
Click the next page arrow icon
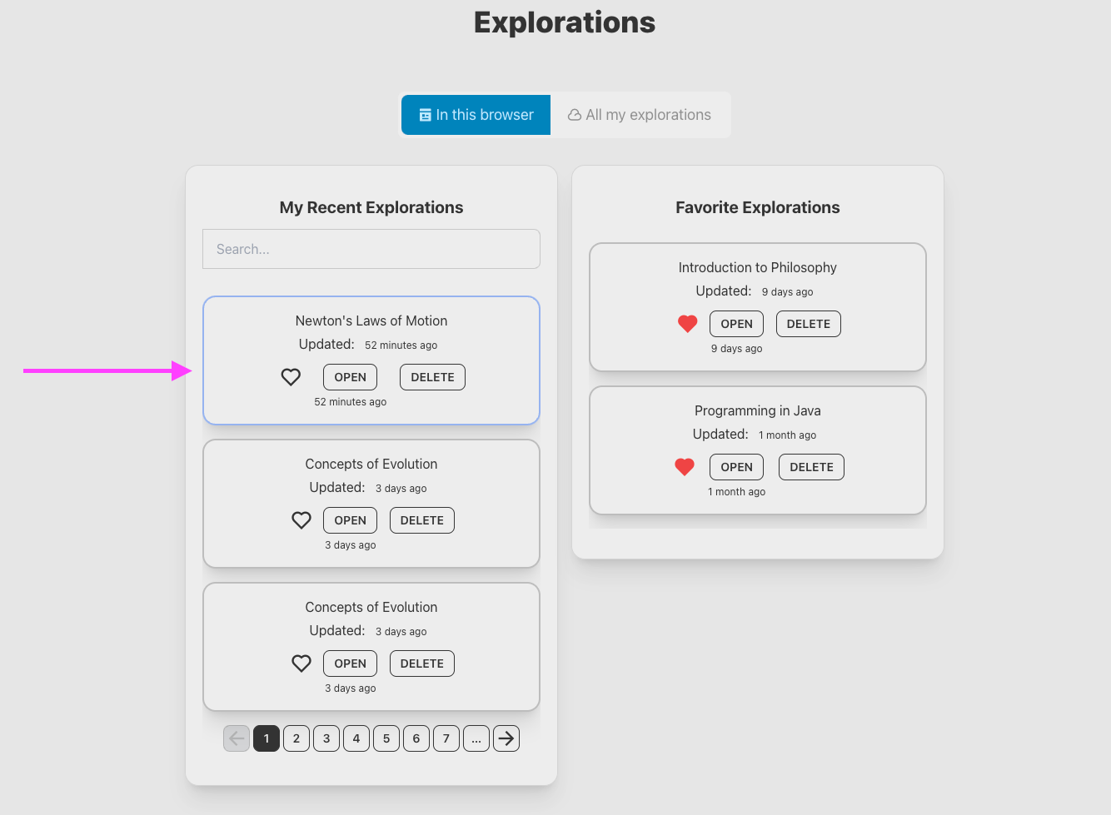506,738
